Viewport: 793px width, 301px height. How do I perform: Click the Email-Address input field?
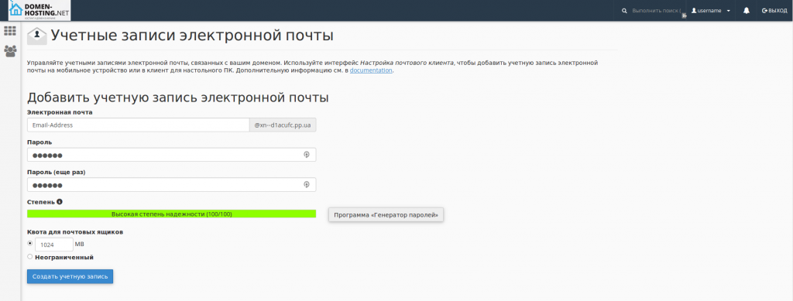point(138,125)
